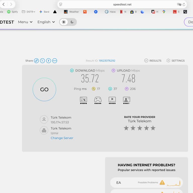Click the upload ping icon showing 206

127,89
